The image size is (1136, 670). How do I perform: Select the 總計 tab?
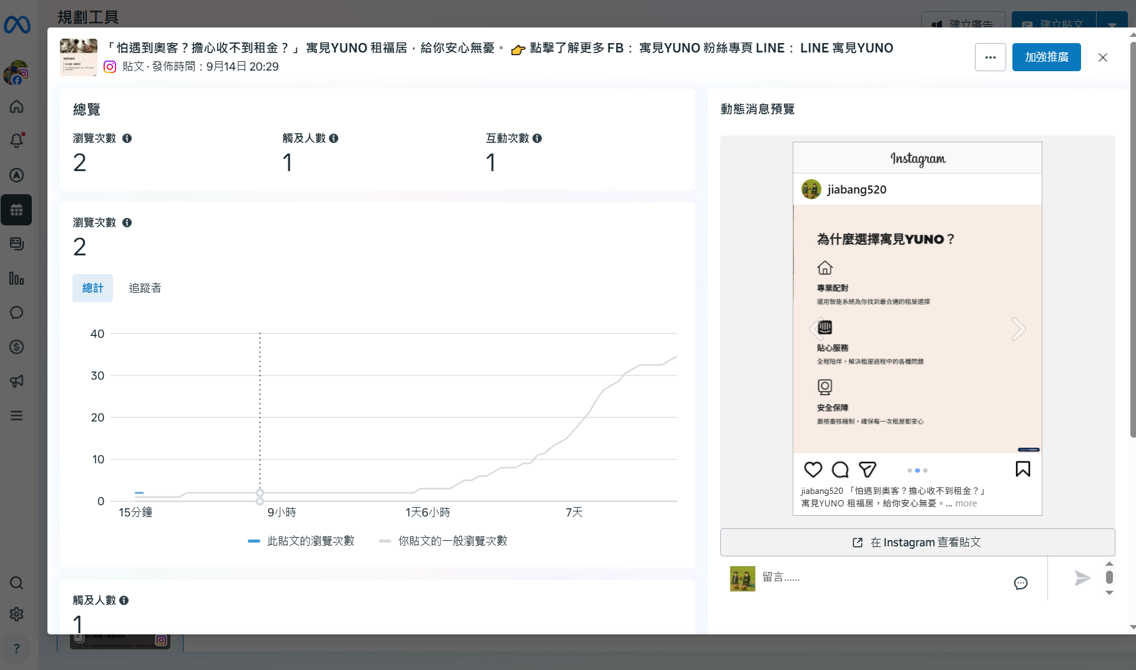pyautogui.click(x=92, y=288)
